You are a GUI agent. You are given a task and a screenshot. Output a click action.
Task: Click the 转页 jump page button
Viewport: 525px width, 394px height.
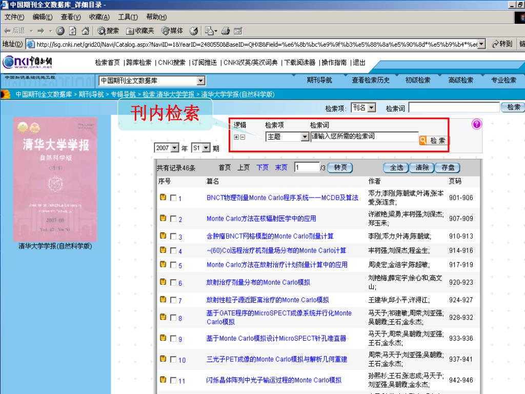(x=340, y=168)
